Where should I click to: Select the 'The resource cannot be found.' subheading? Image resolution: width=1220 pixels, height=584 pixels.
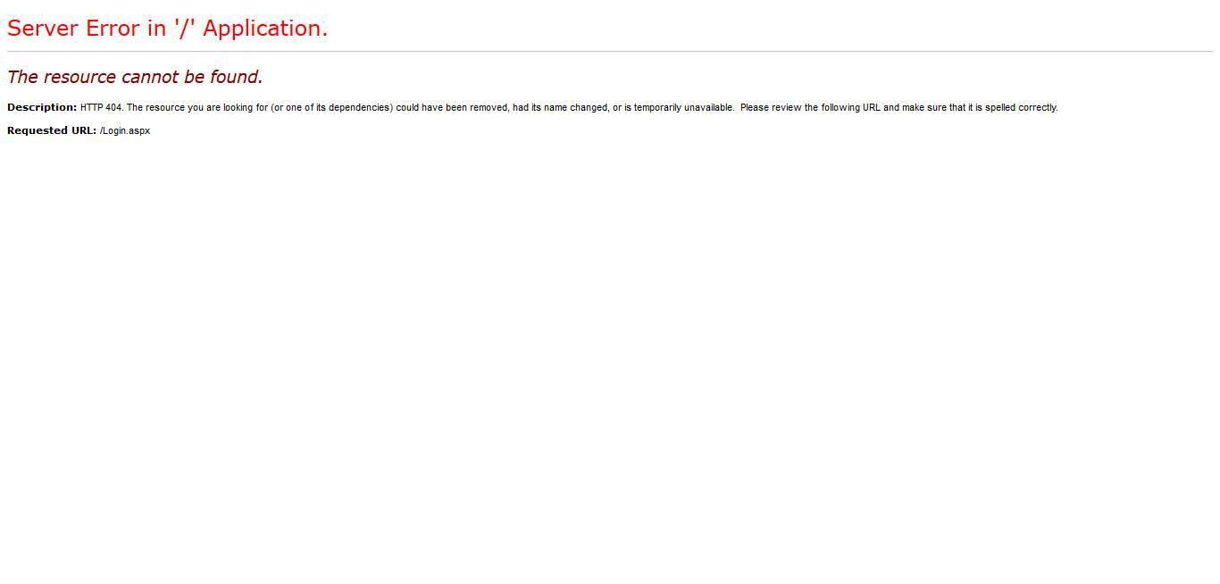coord(134,77)
